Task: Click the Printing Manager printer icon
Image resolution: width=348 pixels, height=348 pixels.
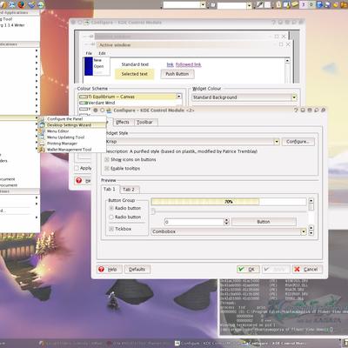Action: click(x=42, y=144)
